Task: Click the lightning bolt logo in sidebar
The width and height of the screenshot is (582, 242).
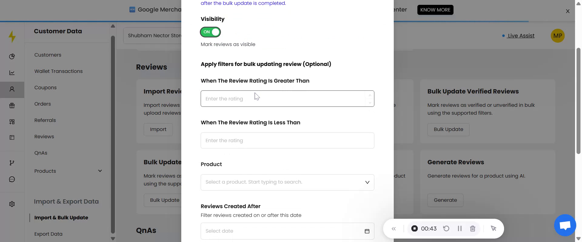Action: [12, 36]
